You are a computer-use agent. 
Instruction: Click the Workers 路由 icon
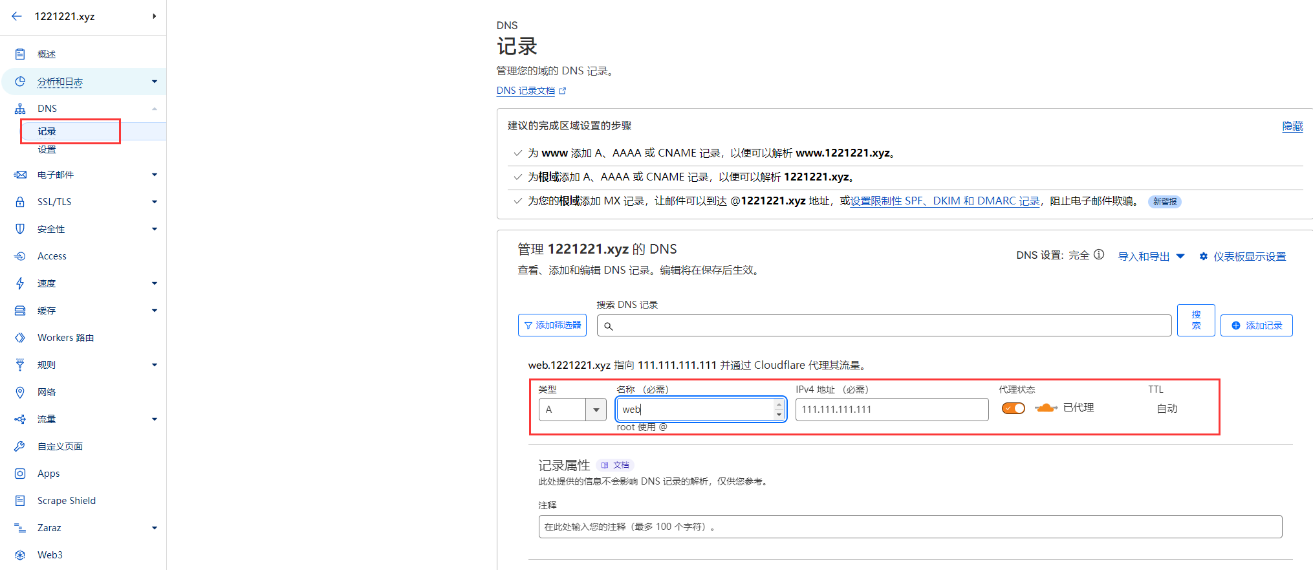[x=20, y=338]
